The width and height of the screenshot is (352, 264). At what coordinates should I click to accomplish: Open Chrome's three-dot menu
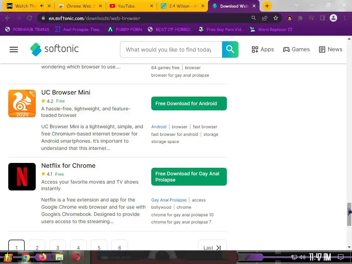pyautogui.click(x=344, y=18)
